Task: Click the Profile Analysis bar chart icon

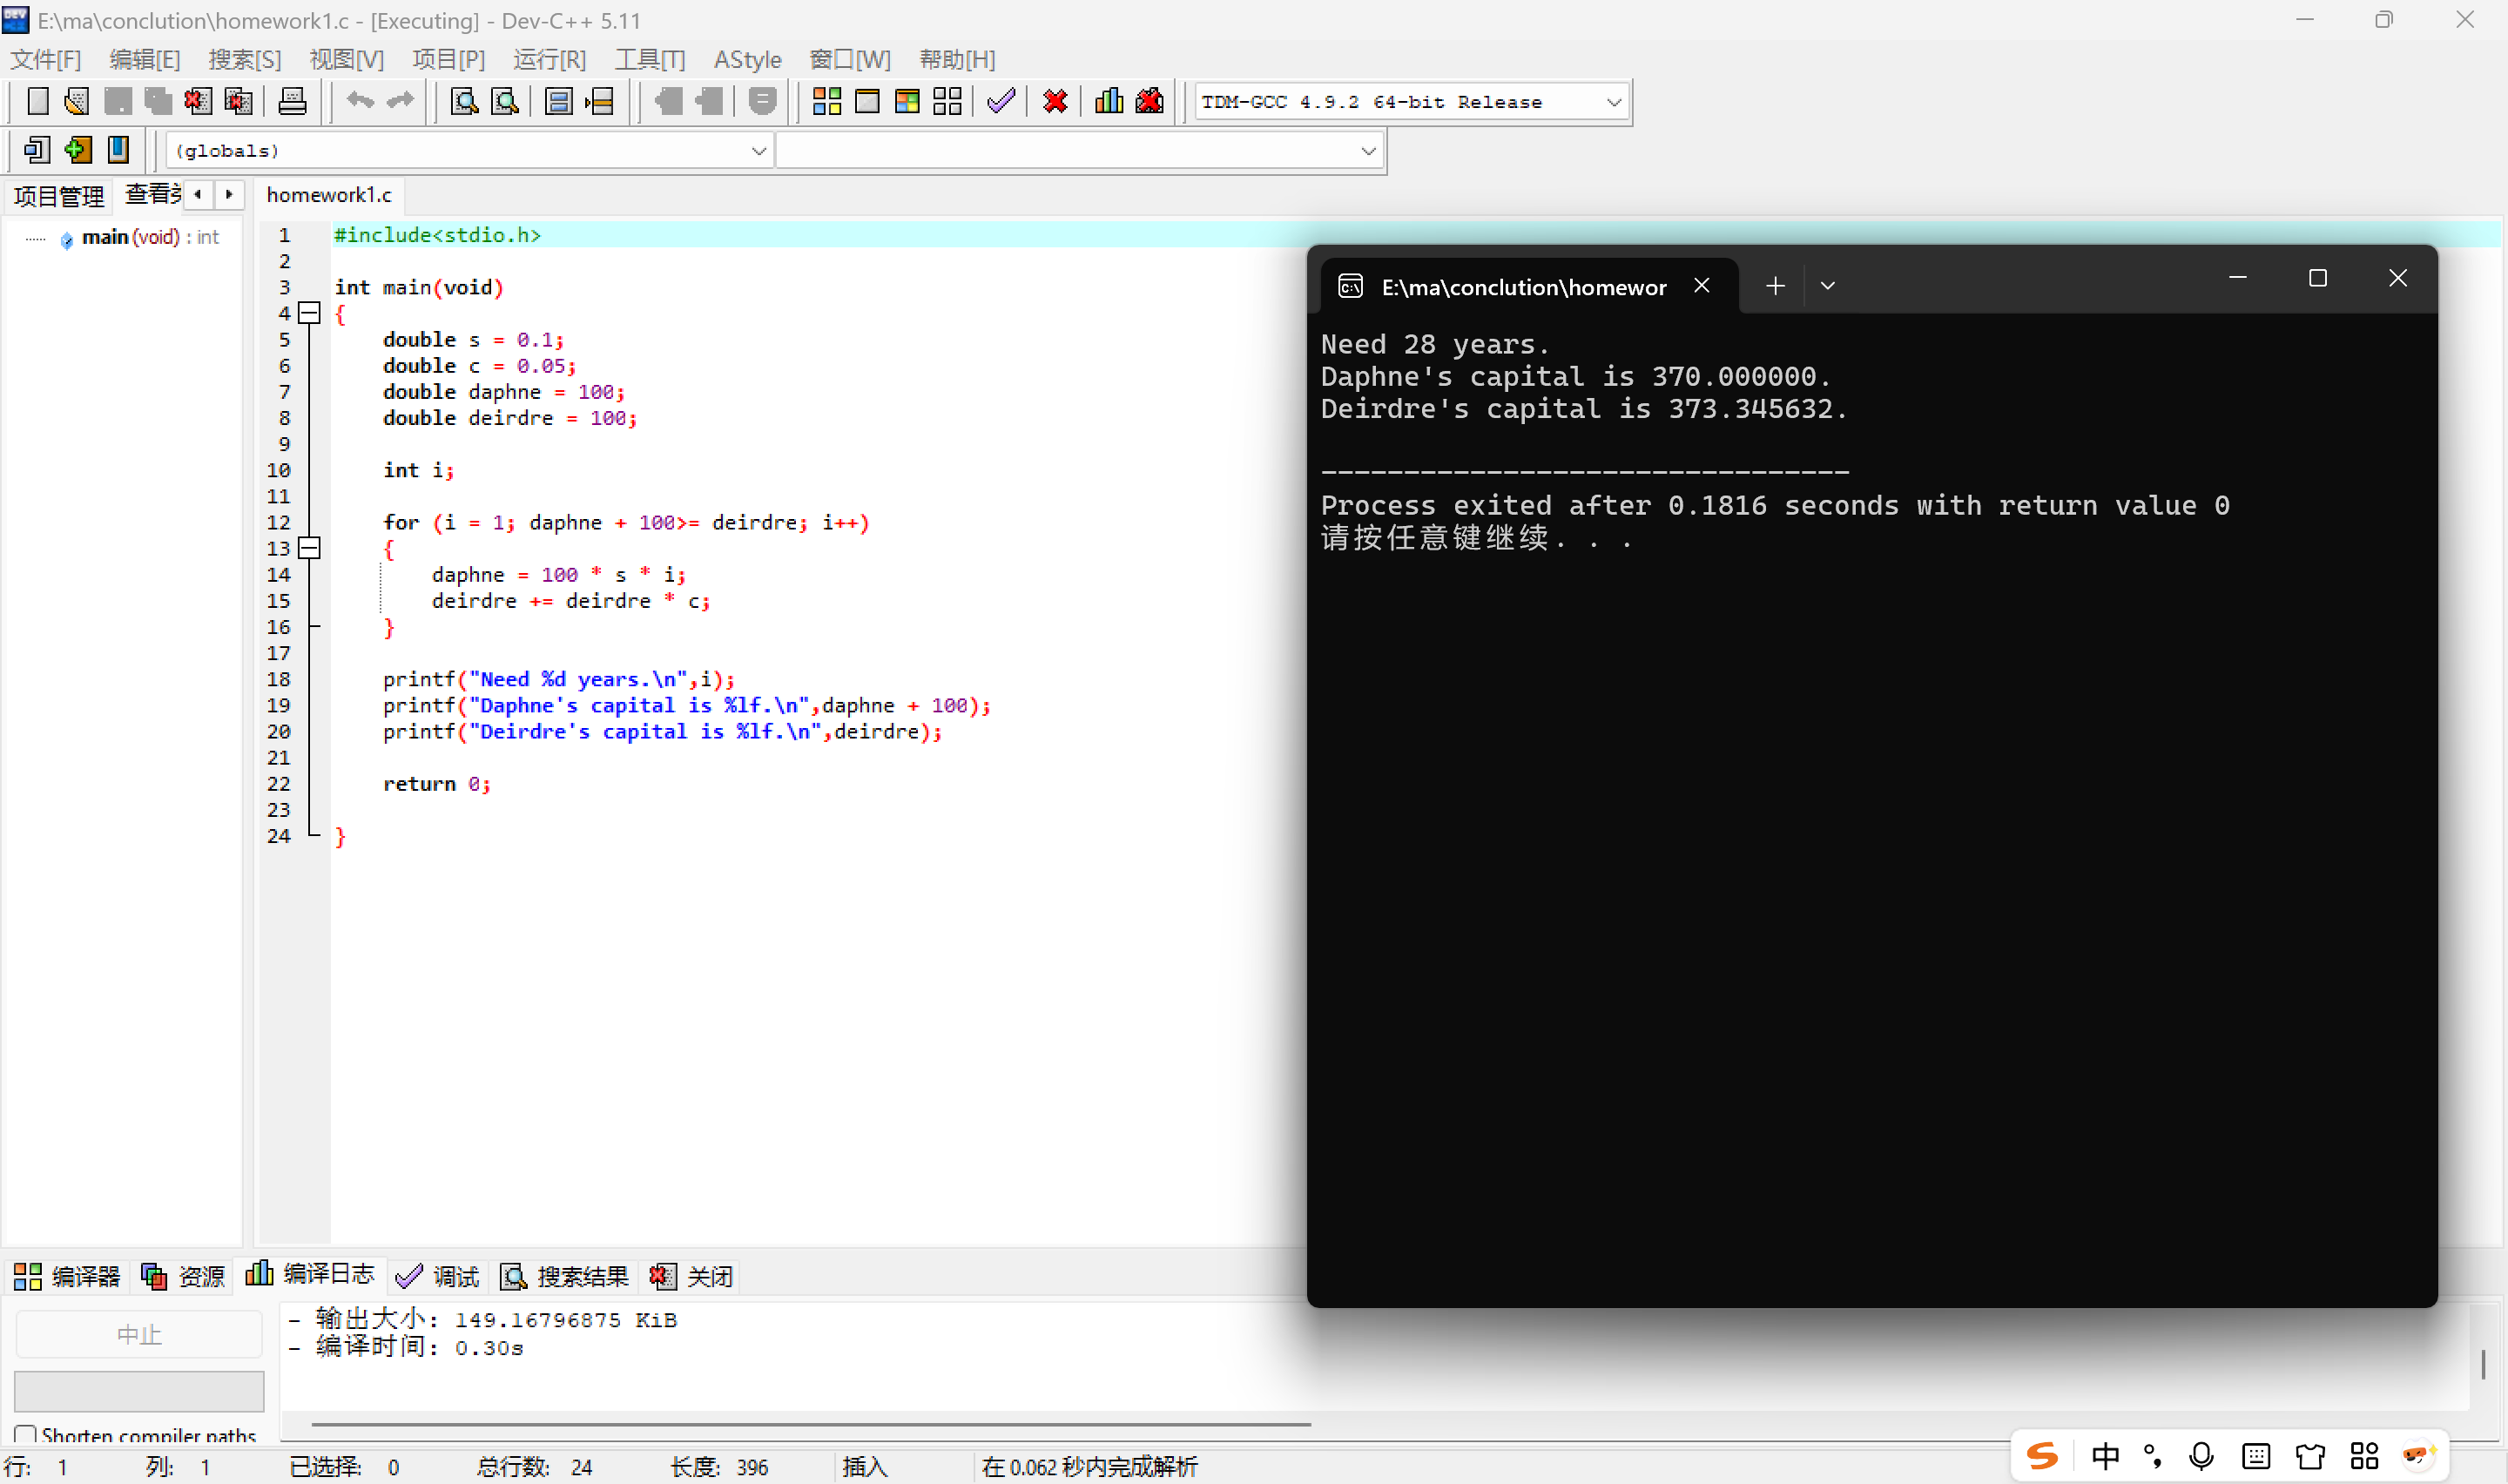Action: (1109, 101)
